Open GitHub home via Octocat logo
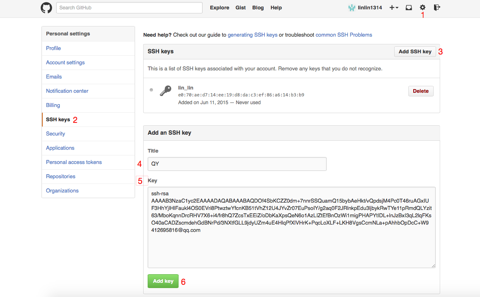Screen dimensions: 480x297 pyautogui.click(x=46, y=8)
